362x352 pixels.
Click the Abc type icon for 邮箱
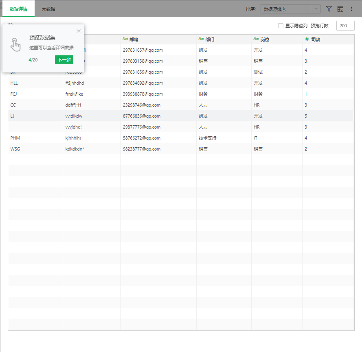point(125,39)
